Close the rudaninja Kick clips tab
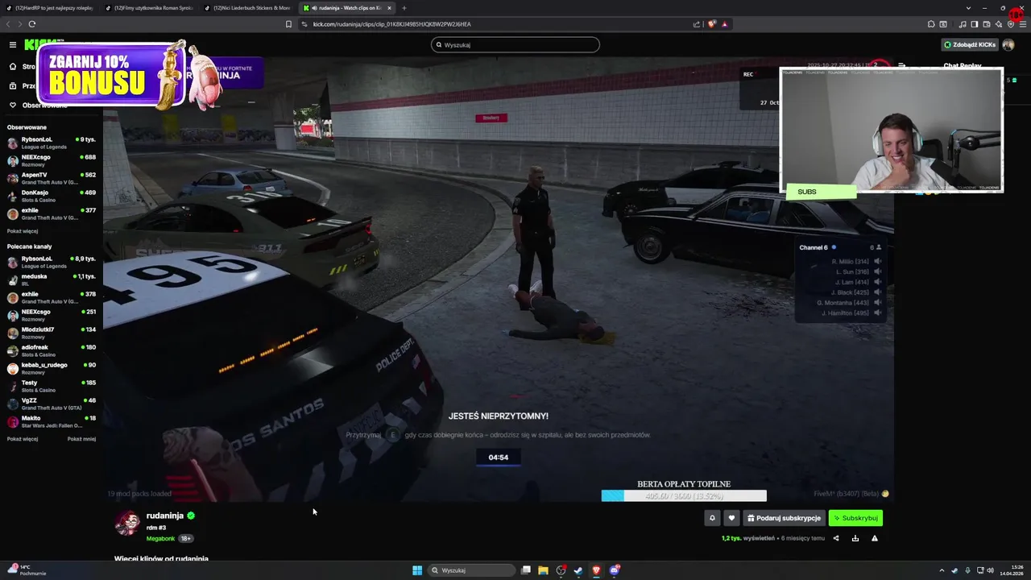This screenshot has height=580, width=1031. [x=390, y=8]
